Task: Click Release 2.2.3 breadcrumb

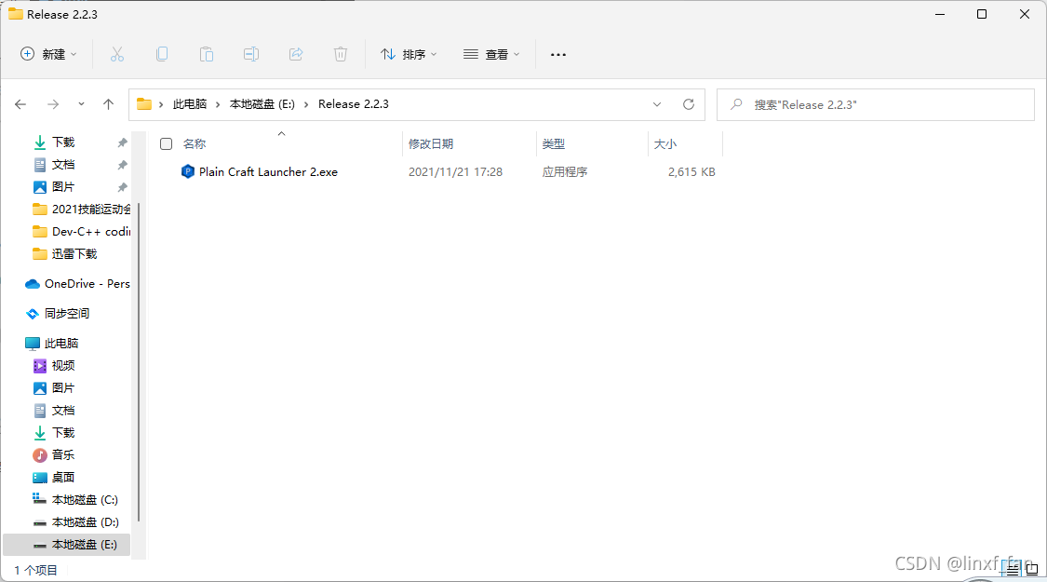Action: pos(354,104)
